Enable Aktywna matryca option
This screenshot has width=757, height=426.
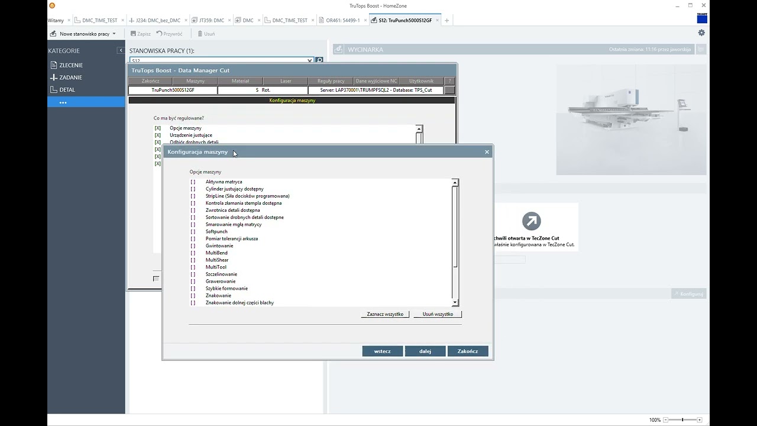[x=193, y=182]
